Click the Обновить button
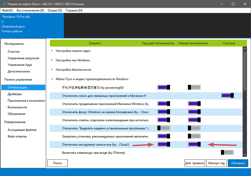This screenshot has width=251, height=176. [238, 163]
